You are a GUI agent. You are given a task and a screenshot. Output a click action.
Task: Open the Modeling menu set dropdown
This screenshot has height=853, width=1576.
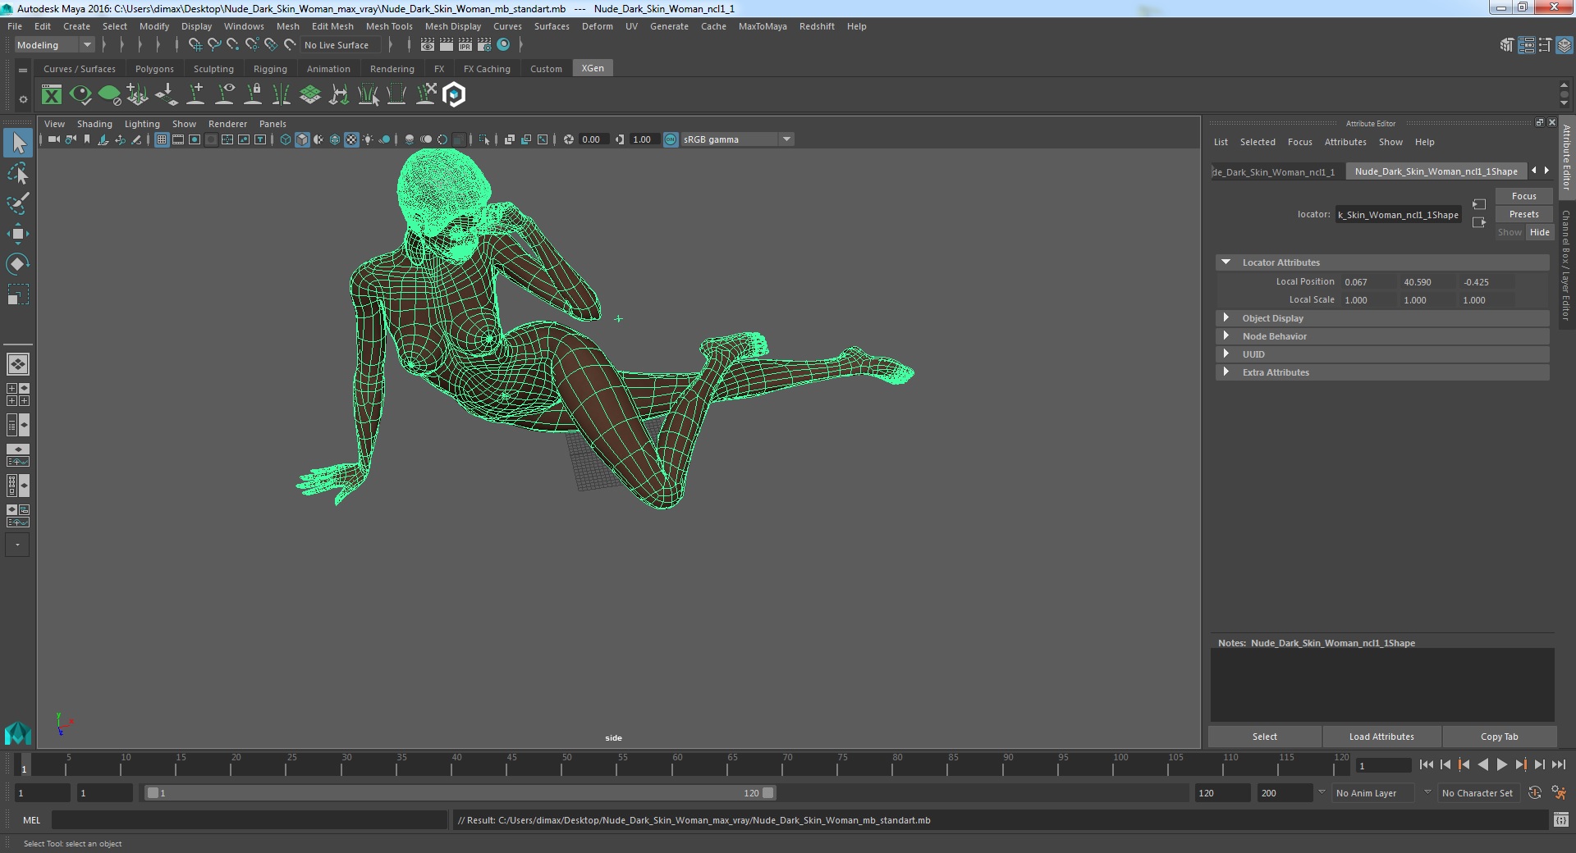(54, 45)
